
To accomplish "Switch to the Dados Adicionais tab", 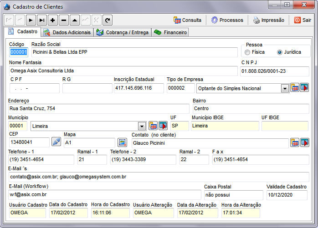I will click(x=67, y=32).
